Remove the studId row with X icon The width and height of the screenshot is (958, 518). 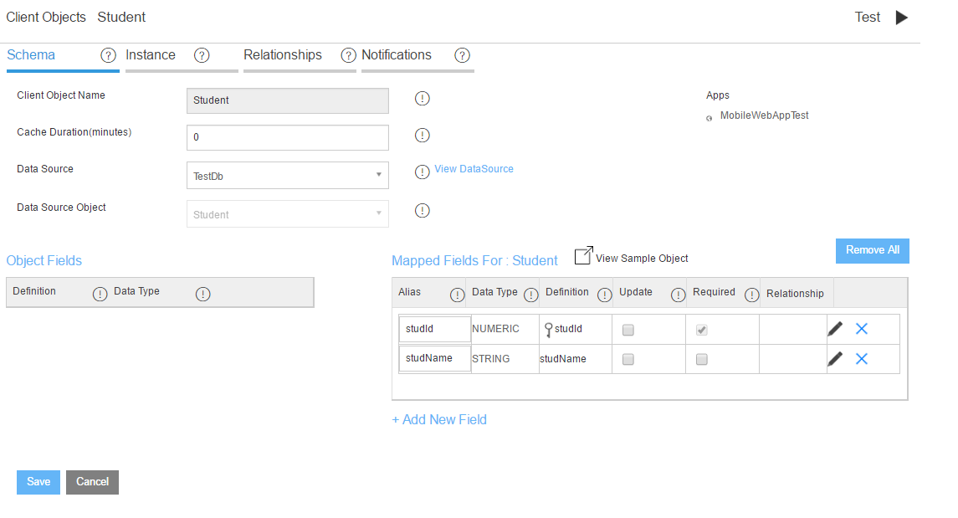(862, 329)
